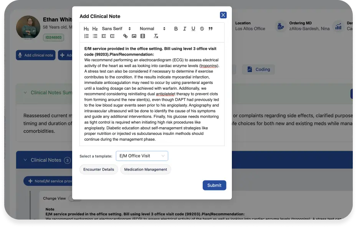Toggle underline formatting

(x=193, y=29)
